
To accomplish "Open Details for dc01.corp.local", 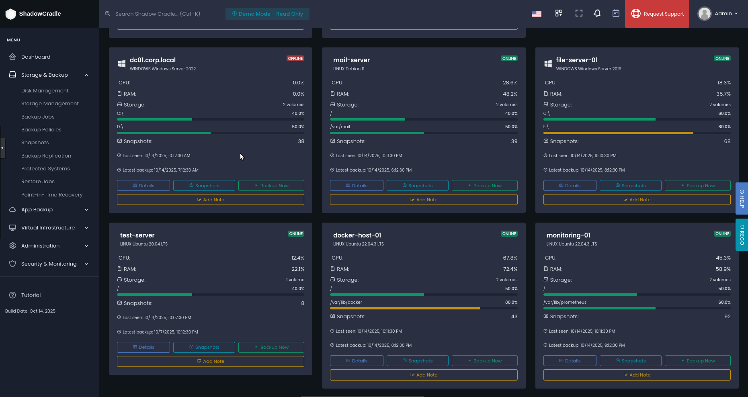I will (143, 185).
